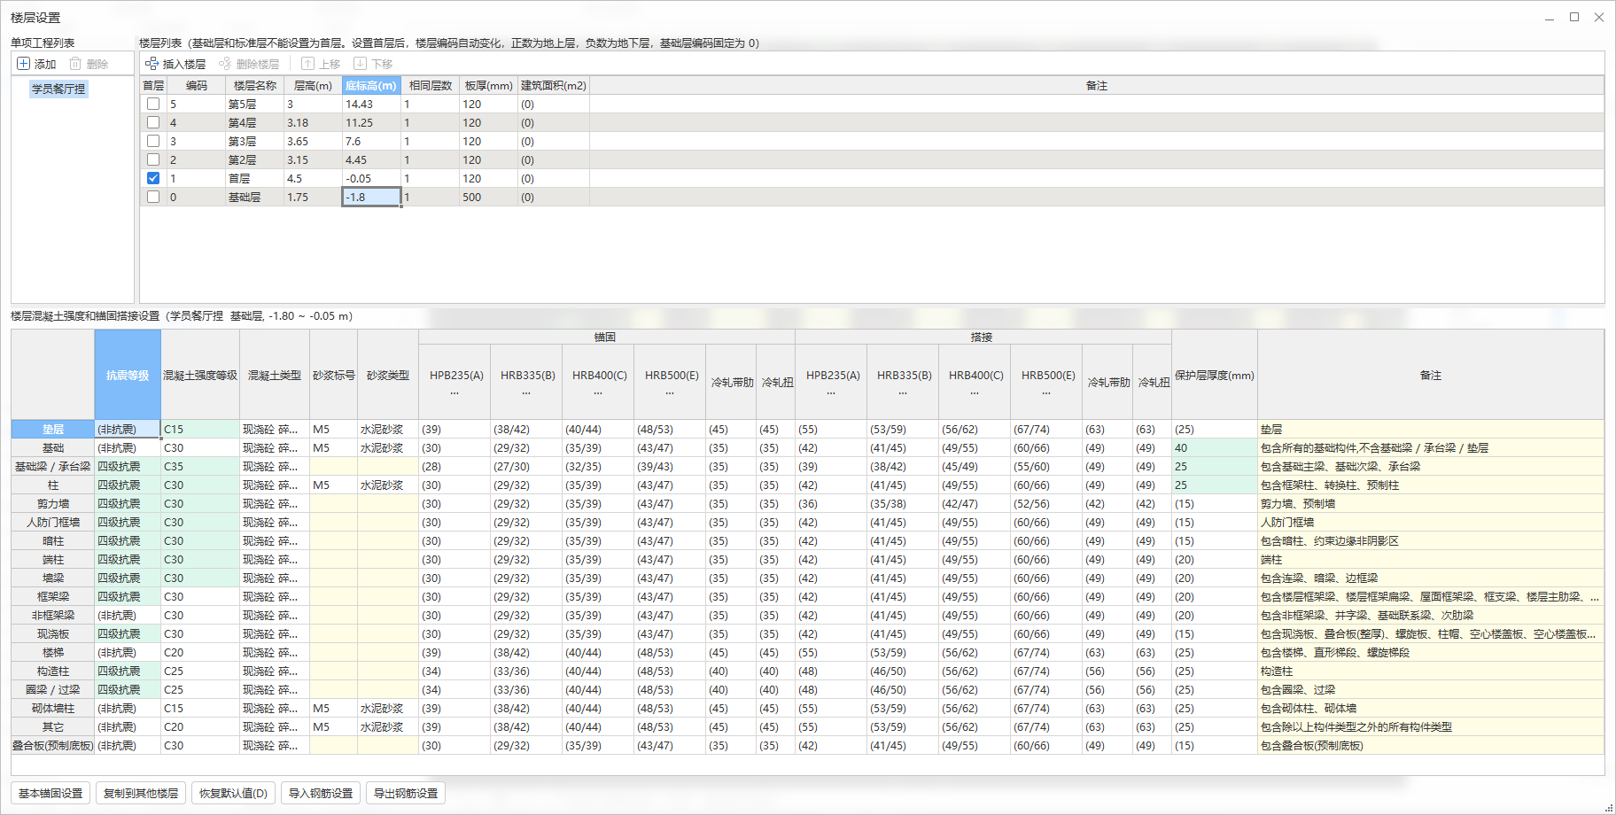
Task: Click the 删除楼层 icon
Action: pos(225,64)
